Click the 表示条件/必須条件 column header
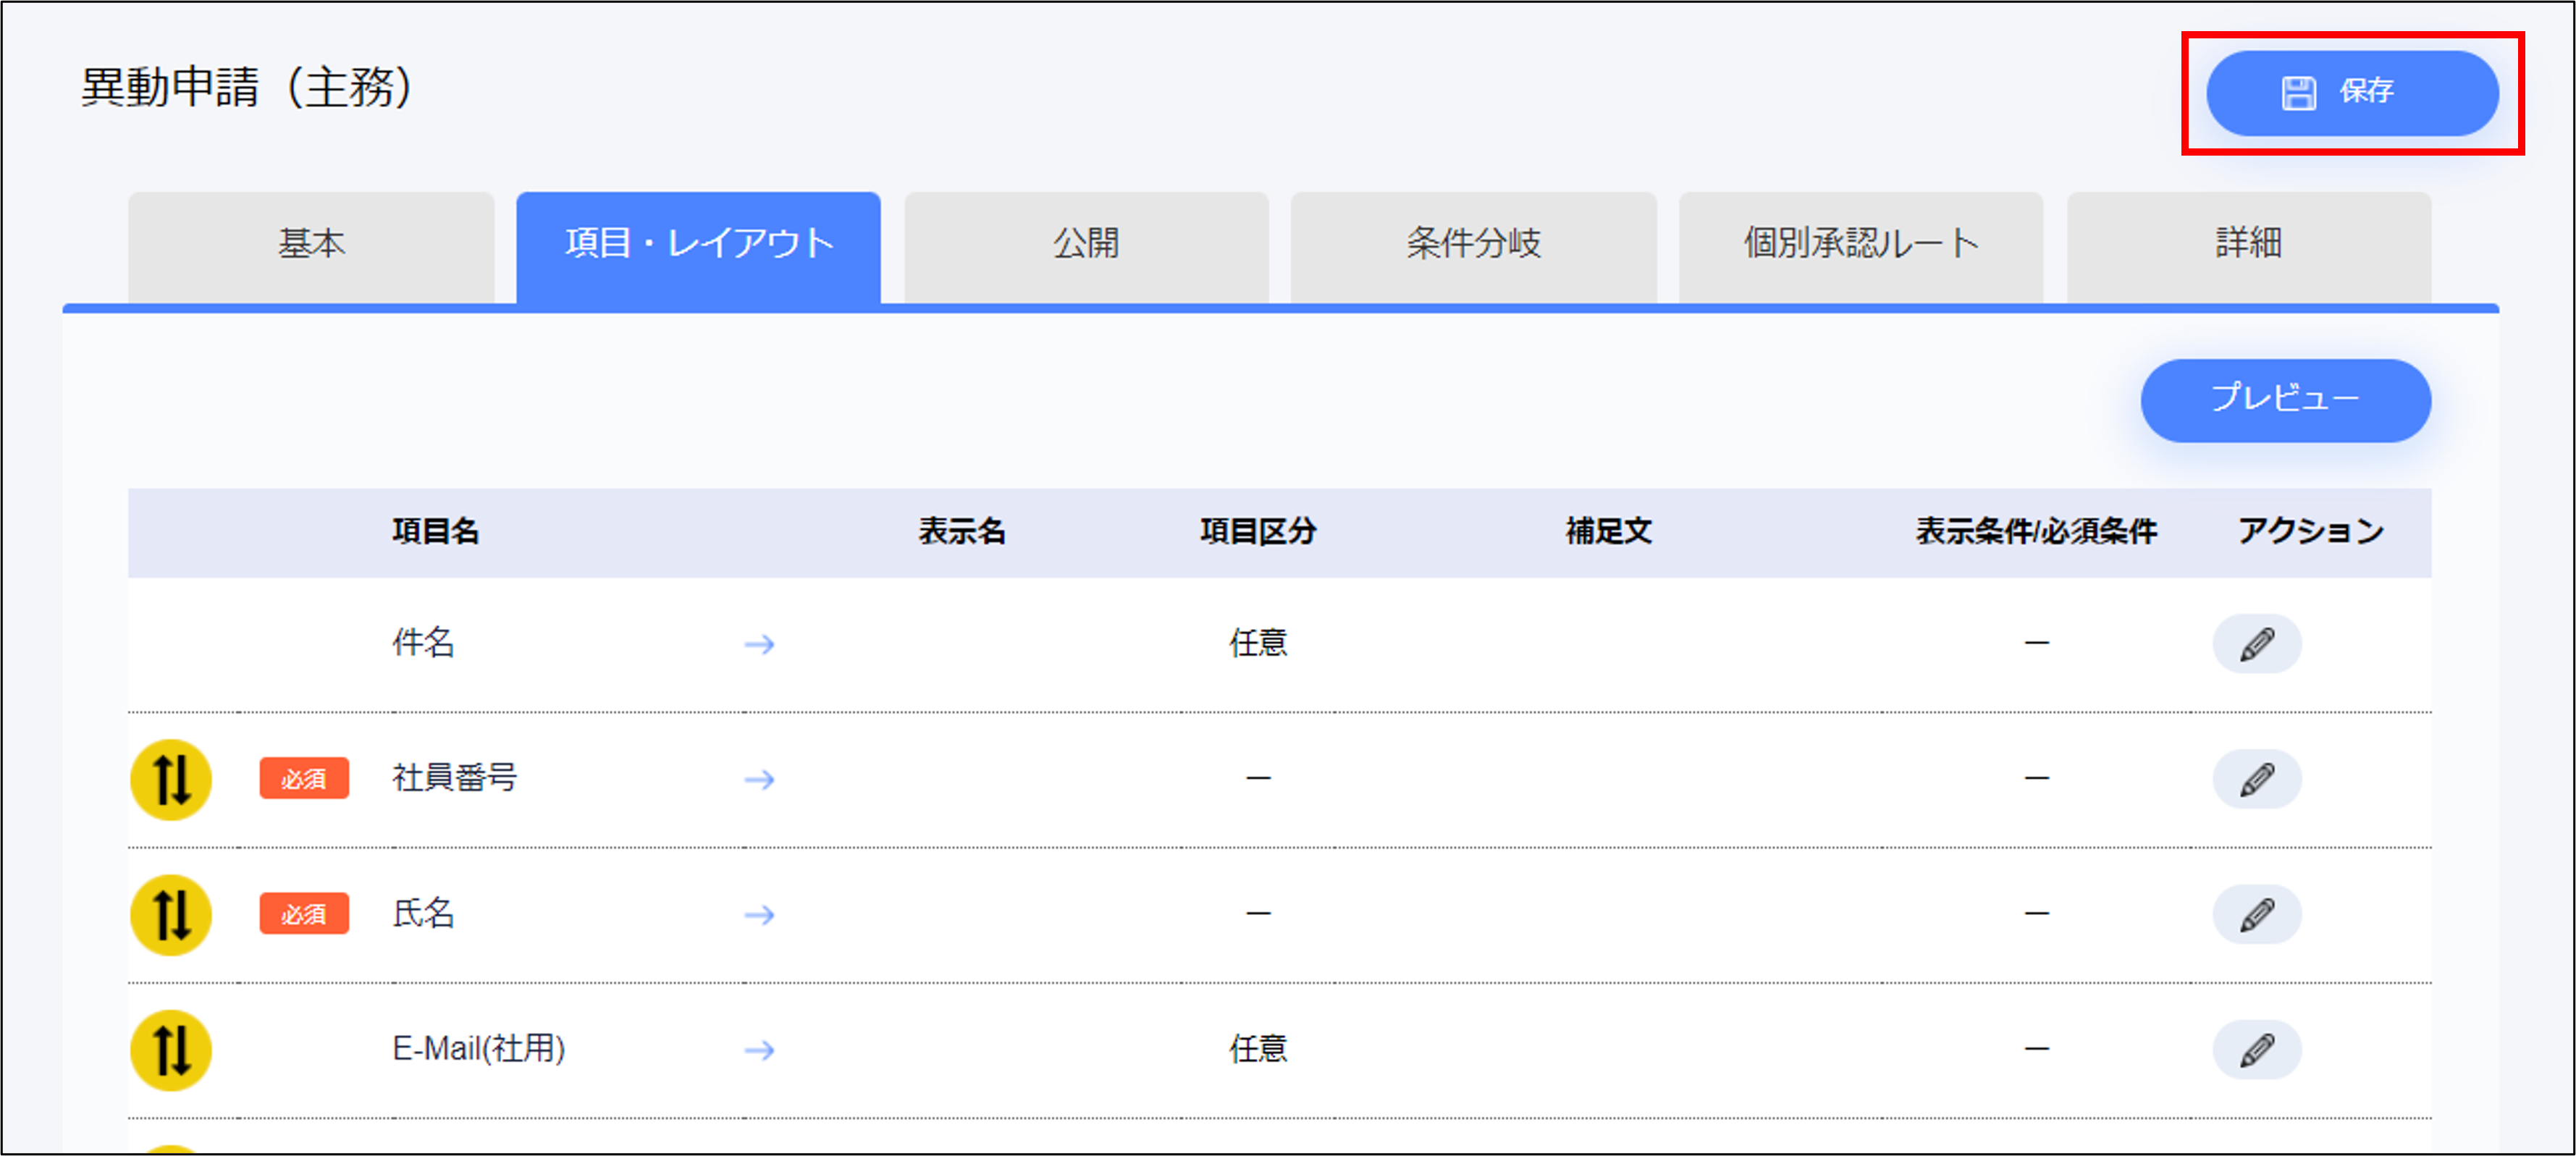 [2036, 531]
